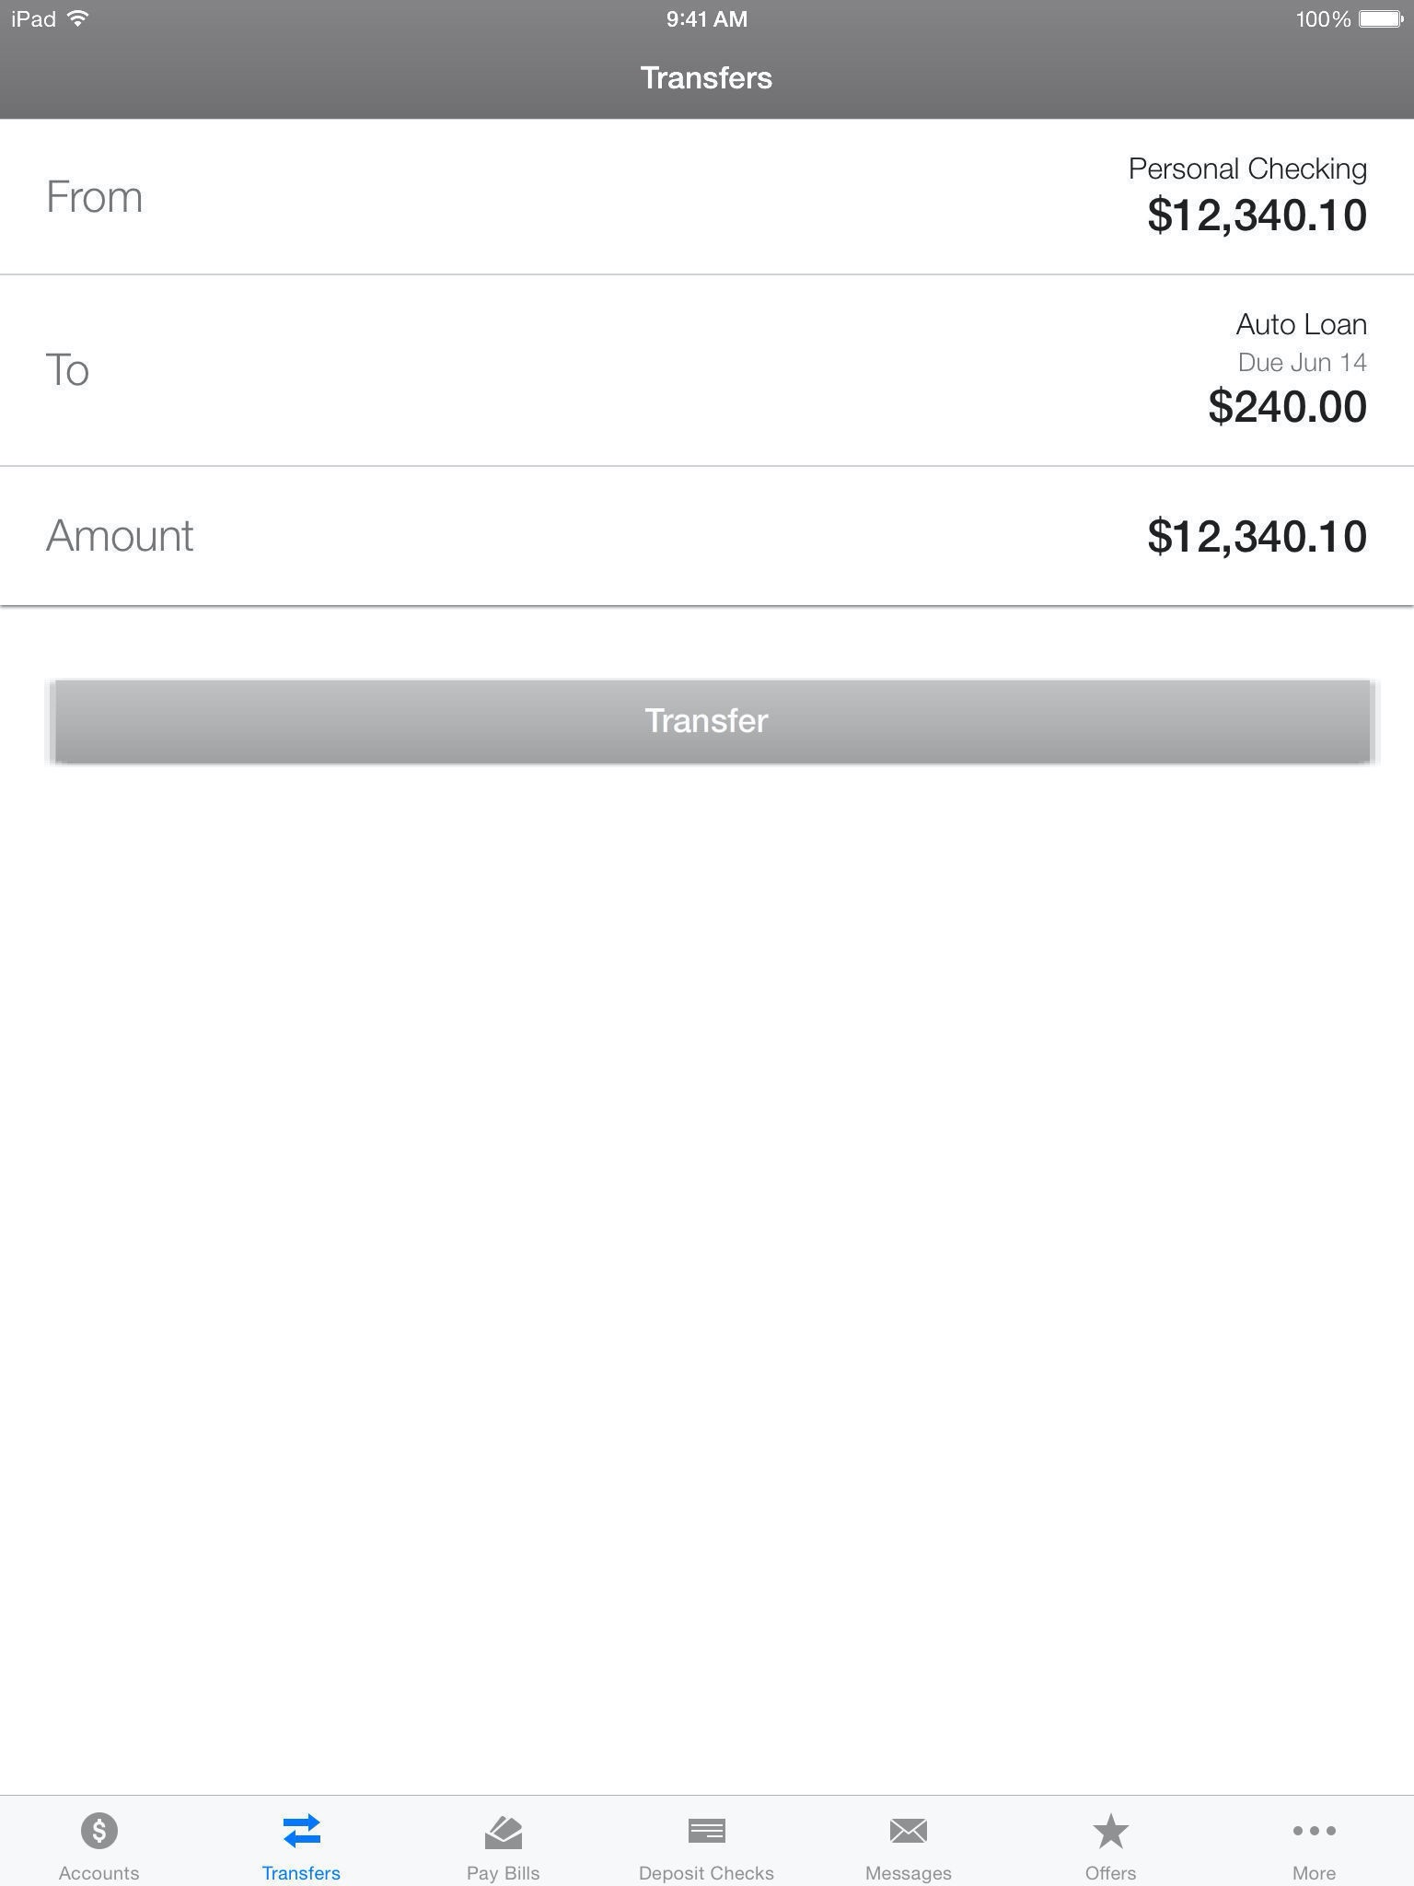Tap the Auto Loan destination name

(1300, 324)
